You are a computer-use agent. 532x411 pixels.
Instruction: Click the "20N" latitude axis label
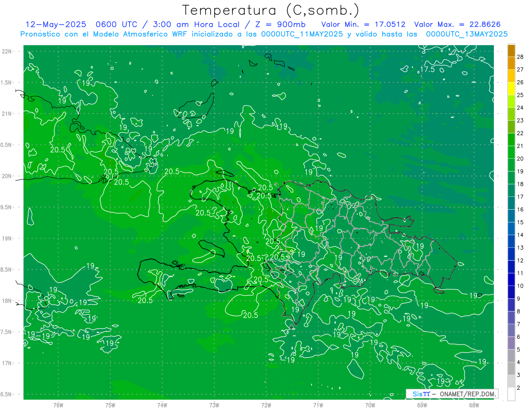6,176
